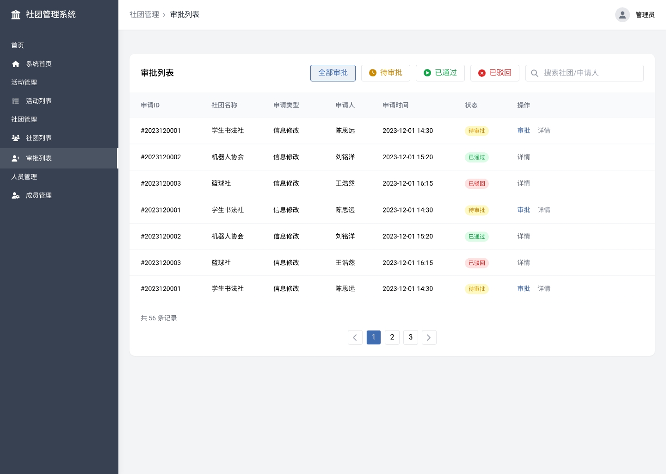Image resolution: width=666 pixels, height=474 pixels.
Task: Filter the list by 已通过 status
Action: (440, 73)
